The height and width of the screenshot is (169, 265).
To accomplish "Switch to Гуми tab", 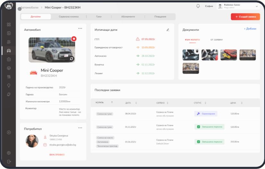I will (x=99, y=17).
